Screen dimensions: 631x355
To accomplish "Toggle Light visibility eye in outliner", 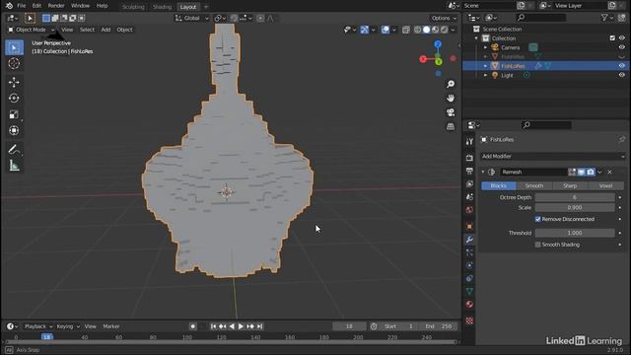I will coord(621,75).
